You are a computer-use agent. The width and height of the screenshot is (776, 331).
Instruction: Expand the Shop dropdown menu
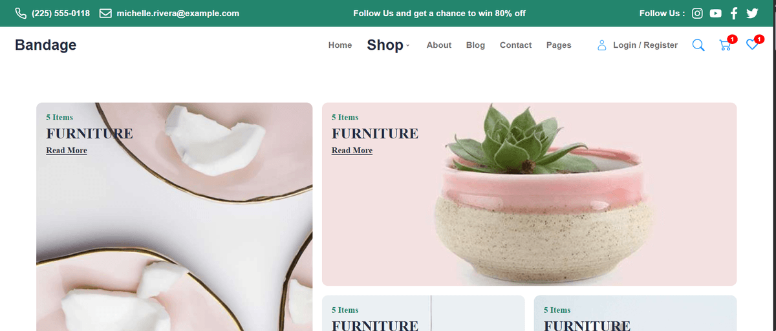click(388, 45)
